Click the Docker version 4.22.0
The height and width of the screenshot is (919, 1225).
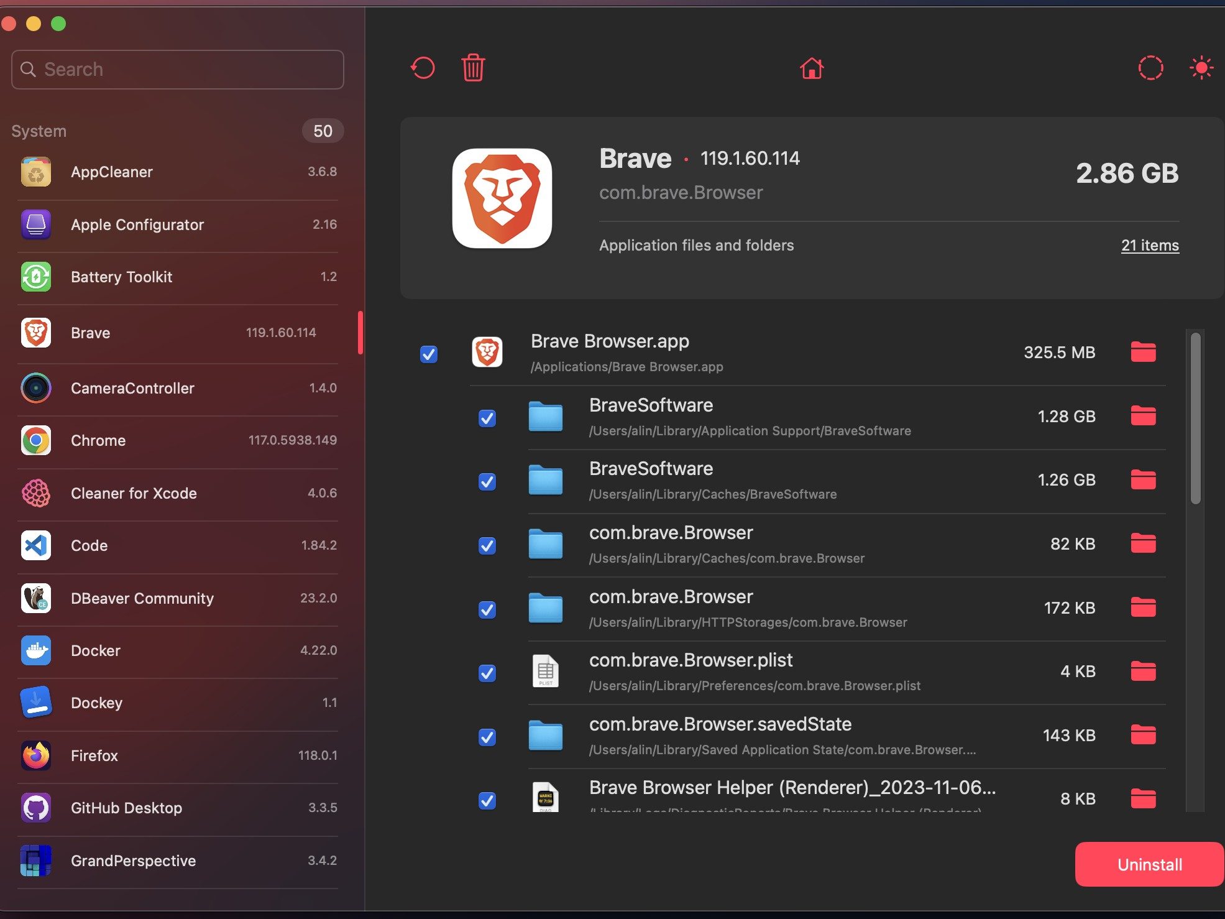(318, 650)
